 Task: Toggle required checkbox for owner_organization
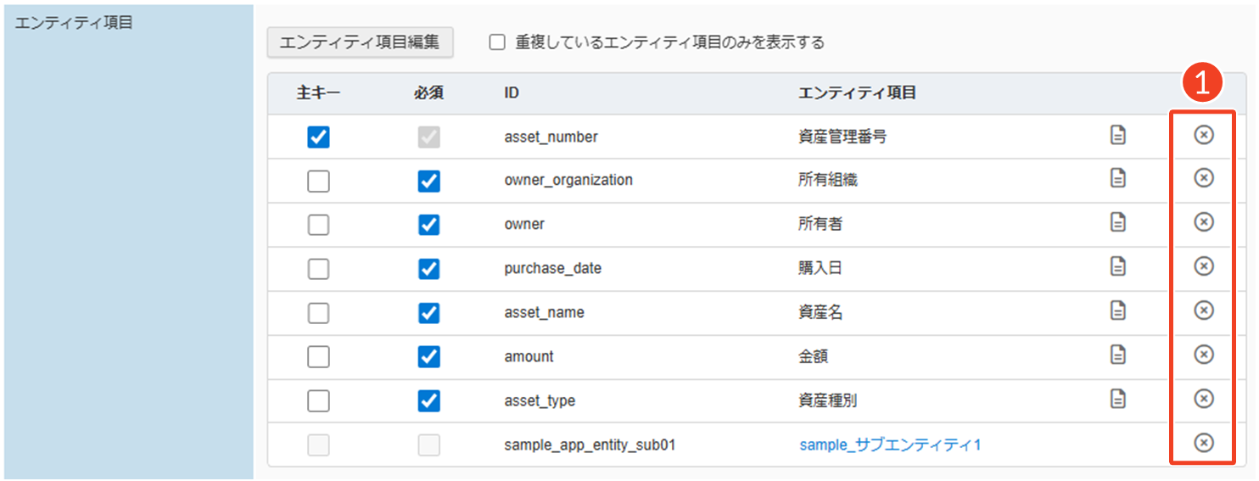428,182
